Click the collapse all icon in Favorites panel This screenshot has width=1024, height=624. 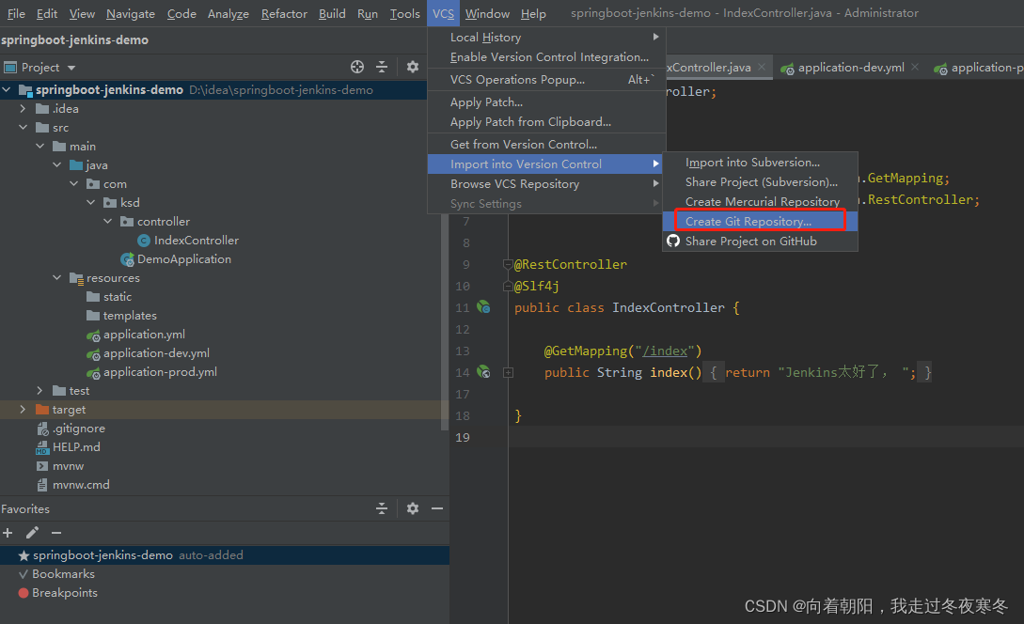382,508
